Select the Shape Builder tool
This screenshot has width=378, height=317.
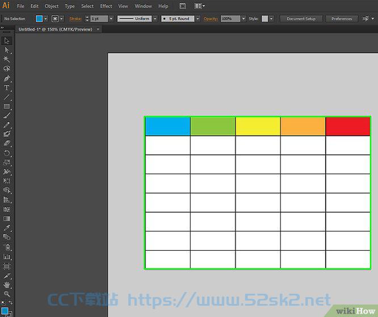pyautogui.click(x=6, y=191)
